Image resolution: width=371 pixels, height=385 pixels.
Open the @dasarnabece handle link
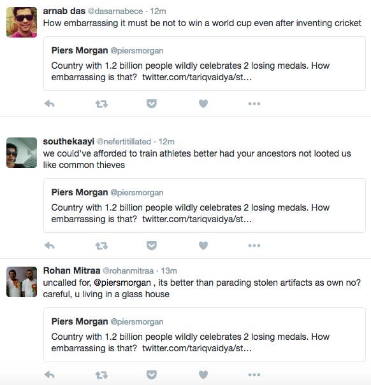point(115,11)
